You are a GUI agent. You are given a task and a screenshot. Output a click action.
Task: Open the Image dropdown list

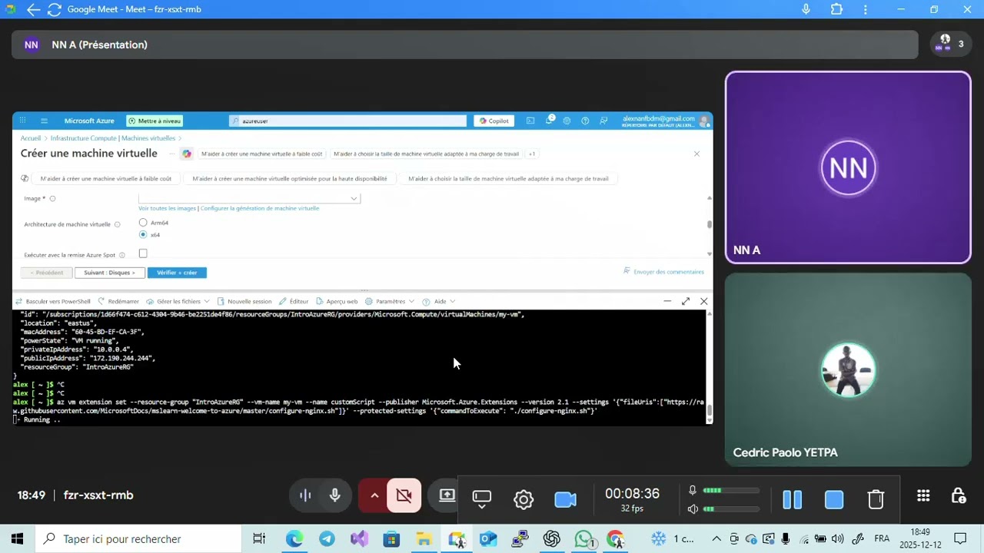pos(249,198)
